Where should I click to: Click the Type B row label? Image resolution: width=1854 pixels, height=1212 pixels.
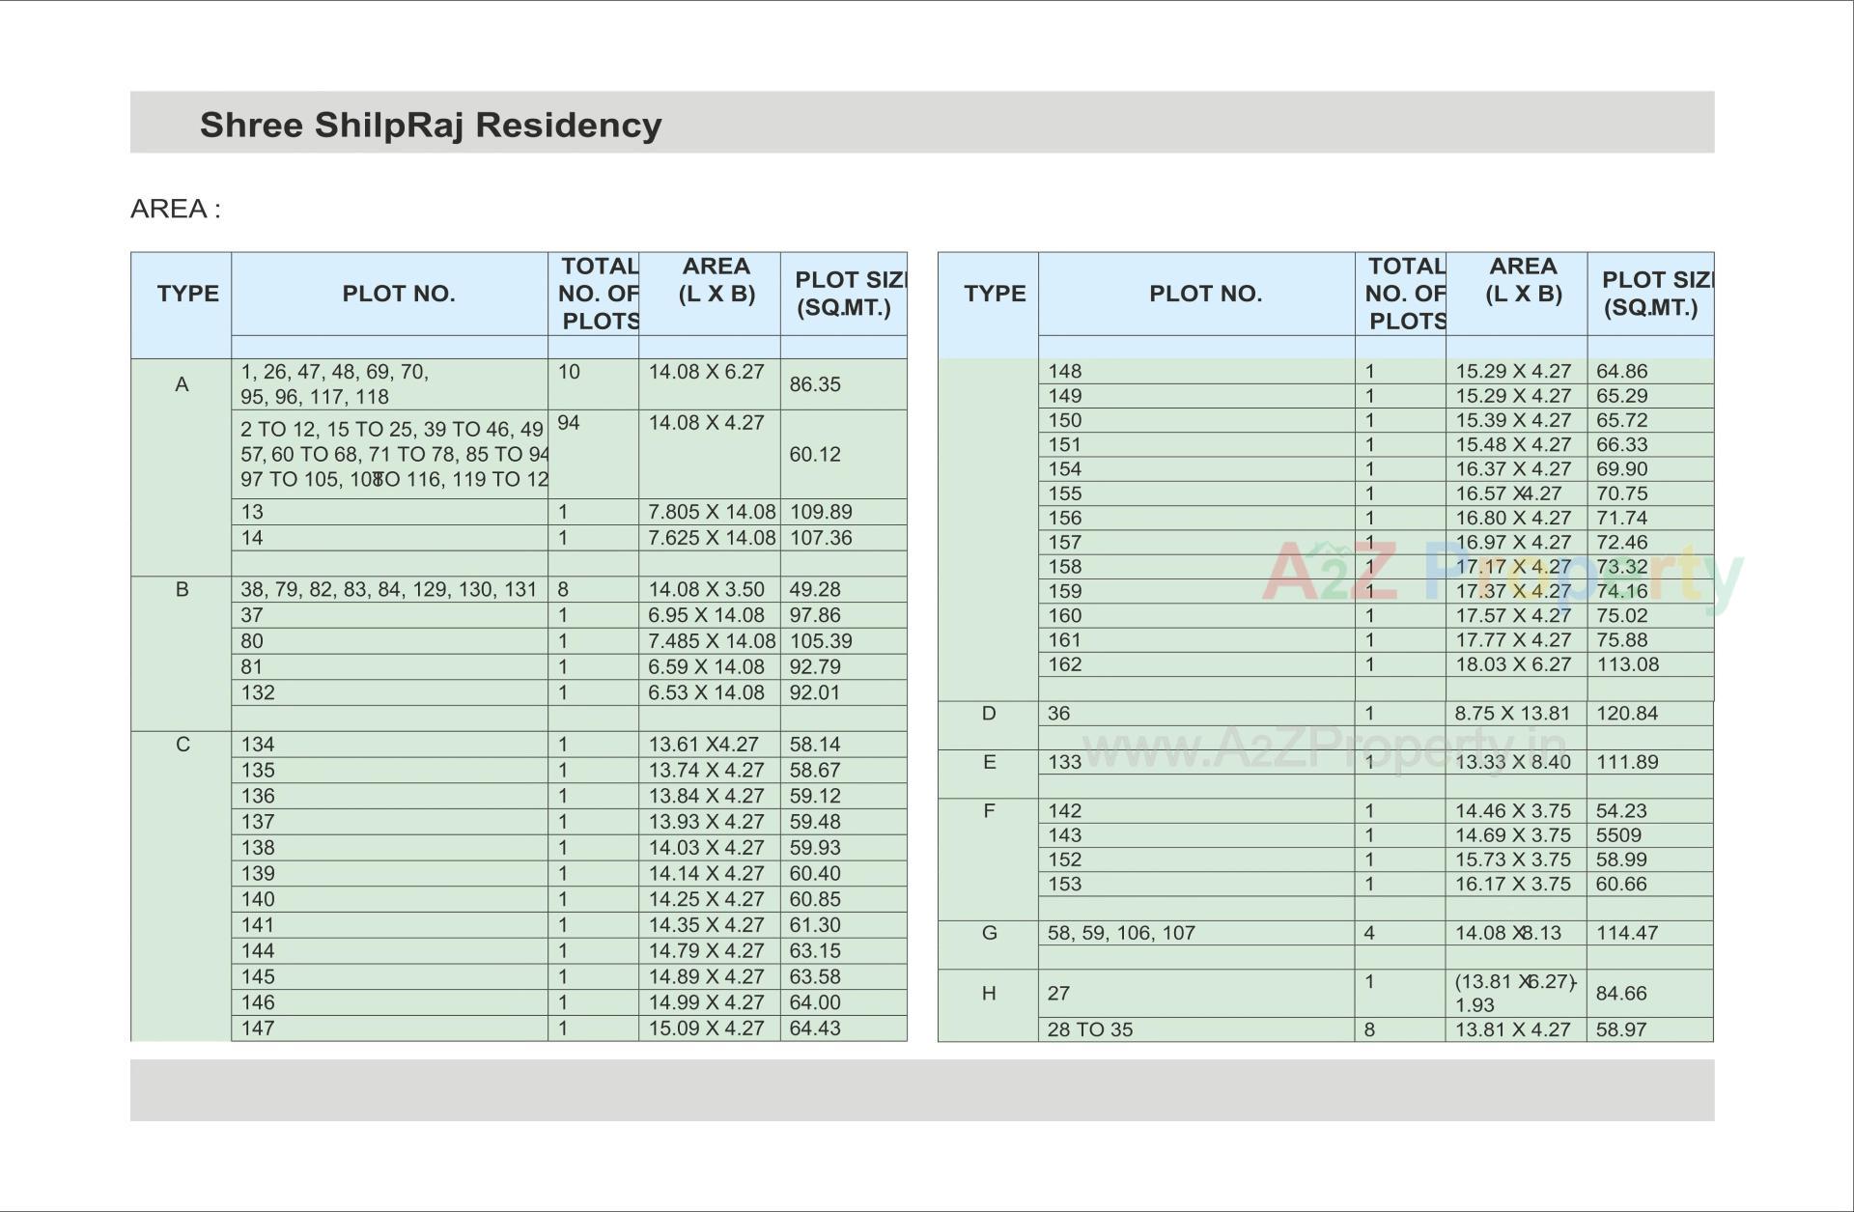(181, 588)
